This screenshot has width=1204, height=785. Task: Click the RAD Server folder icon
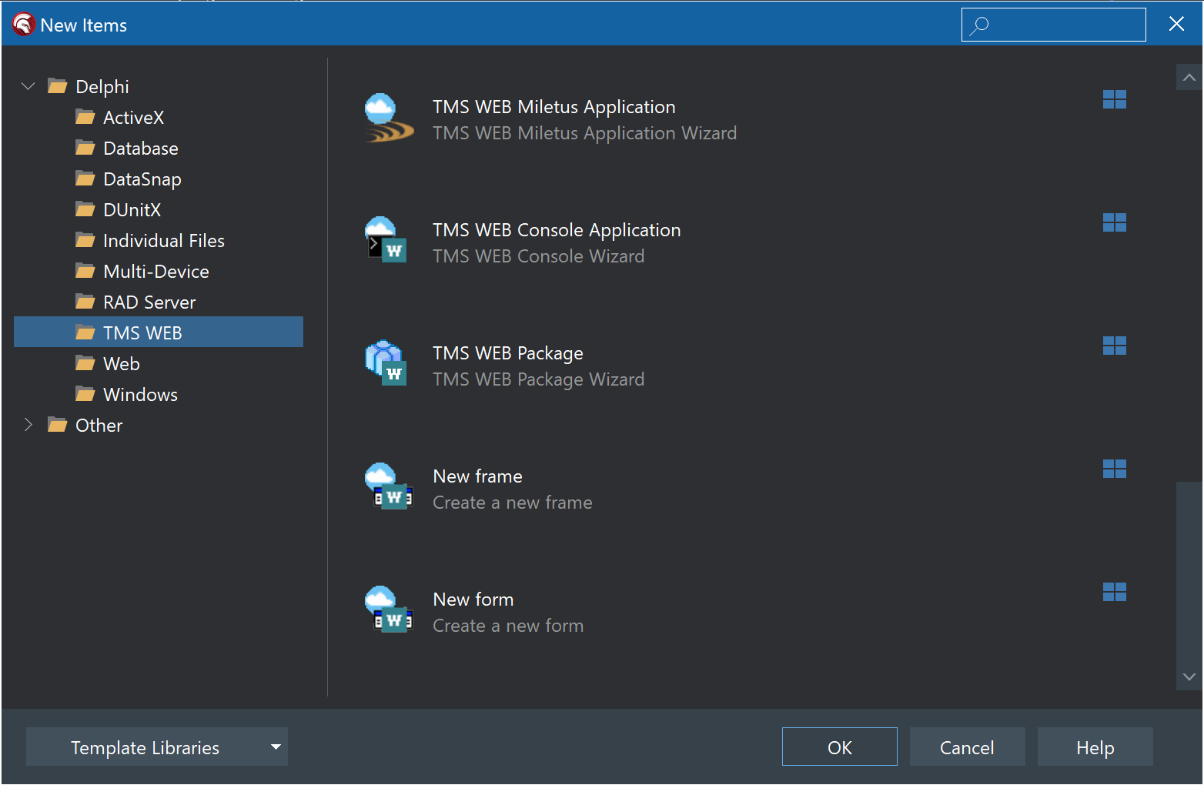pos(85,302)
